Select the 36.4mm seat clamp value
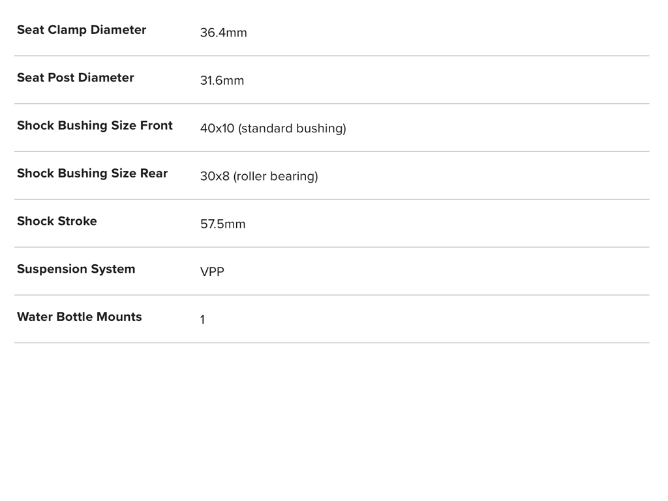Screen dimensions: 668x501 (x=223, y=33)
